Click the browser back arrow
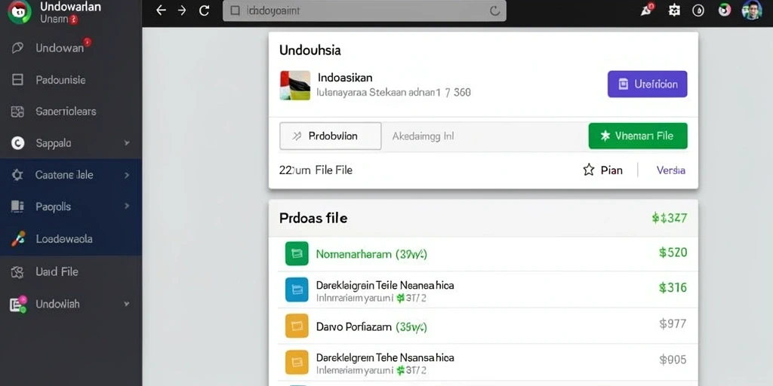The image size is (773, 386). (x=161, y=11)
